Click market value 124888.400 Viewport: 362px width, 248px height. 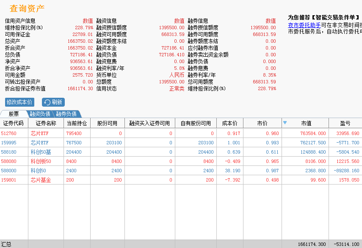pos(313,152)
